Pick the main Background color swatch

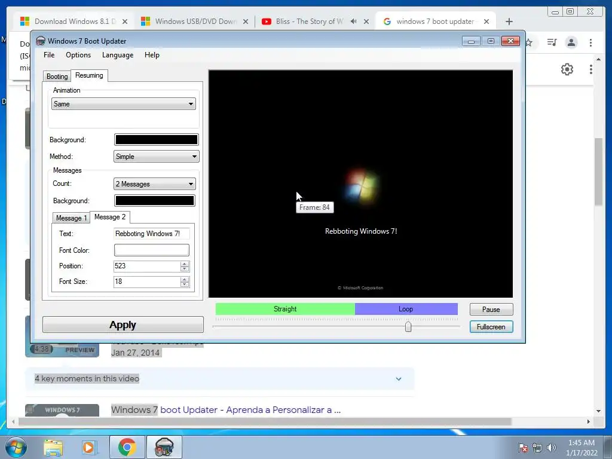[156, 140]
